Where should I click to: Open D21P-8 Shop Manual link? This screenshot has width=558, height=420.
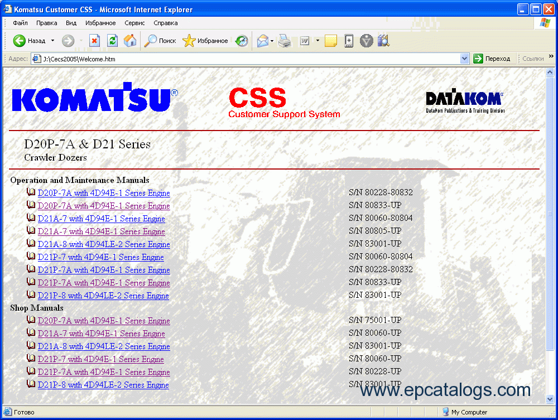point(103,385)
